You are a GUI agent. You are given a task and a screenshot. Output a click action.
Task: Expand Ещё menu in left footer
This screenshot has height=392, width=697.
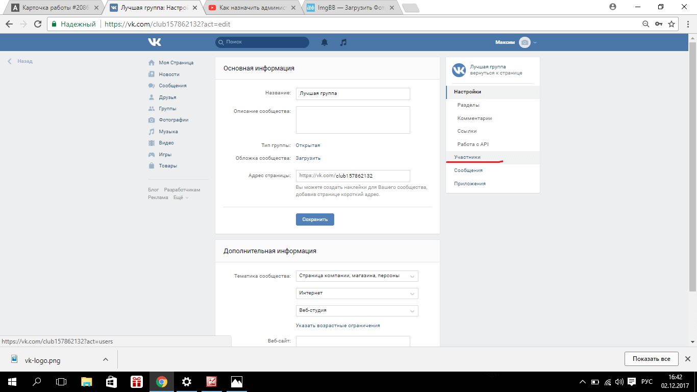point(181,198)
